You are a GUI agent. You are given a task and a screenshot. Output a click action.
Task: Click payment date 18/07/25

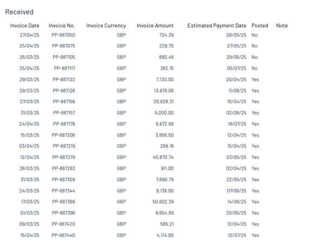[237, 124]
